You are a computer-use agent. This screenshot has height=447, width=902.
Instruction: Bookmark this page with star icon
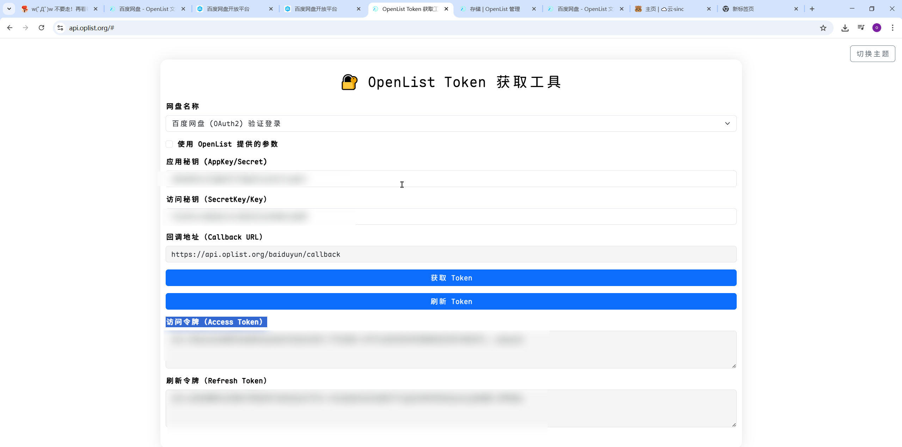coord(823,28)
